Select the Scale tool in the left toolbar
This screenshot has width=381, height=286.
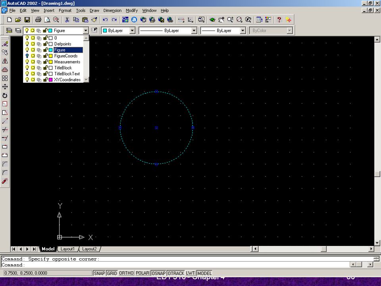[5, 104]
